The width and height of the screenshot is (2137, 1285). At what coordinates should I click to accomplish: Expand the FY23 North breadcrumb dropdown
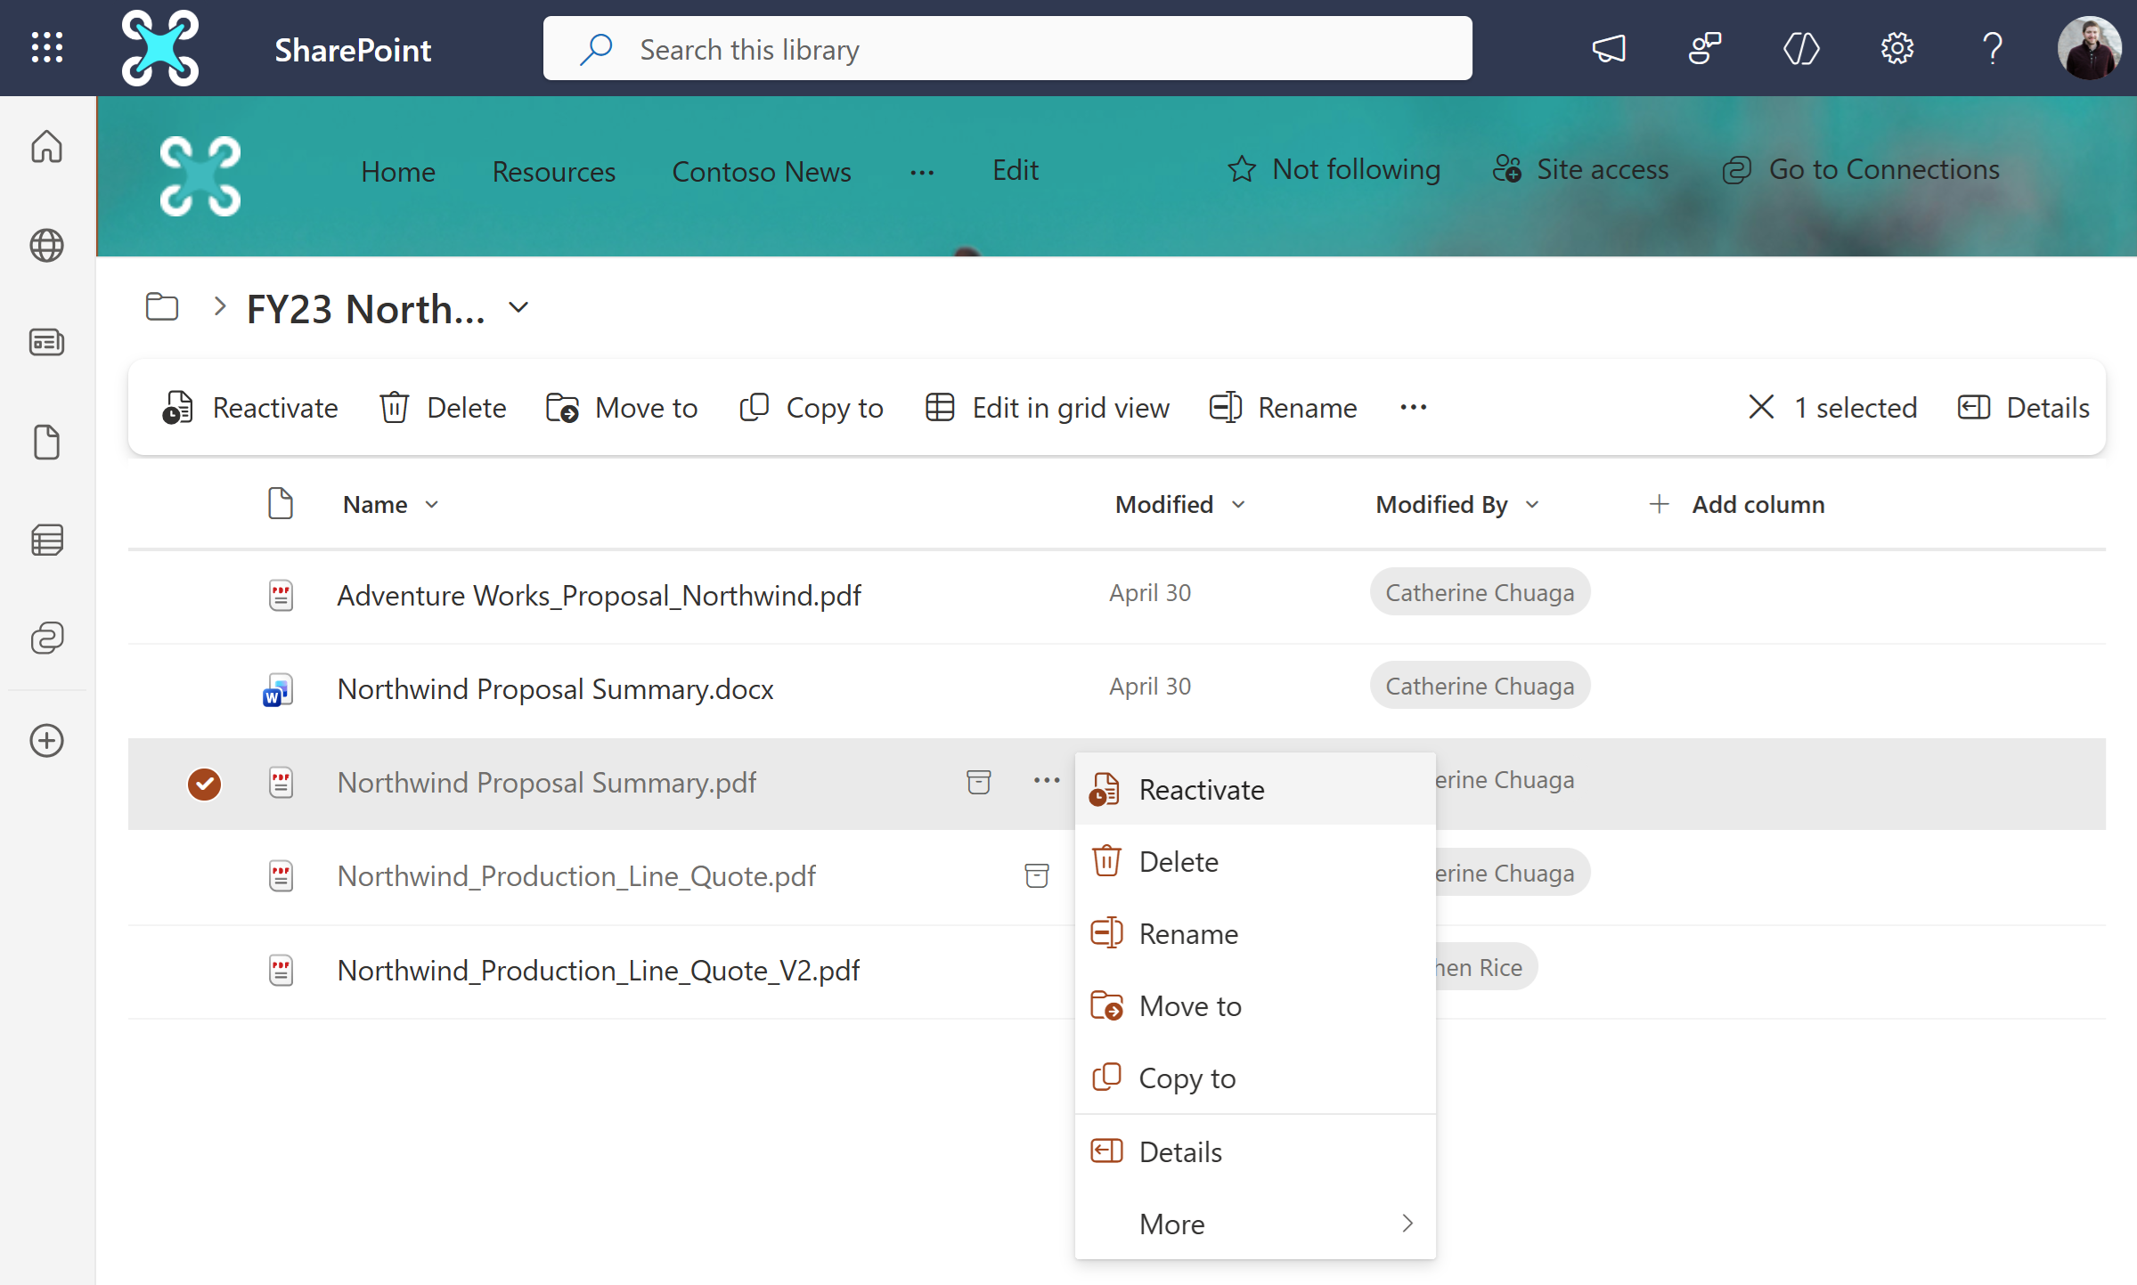pyautogui.click(x=520, y=307)
